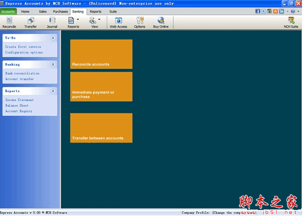Select the Banking tab

(78, 12)
